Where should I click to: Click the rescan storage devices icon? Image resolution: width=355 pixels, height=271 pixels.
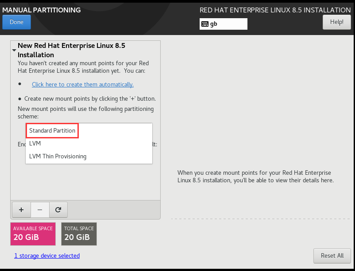pos(58,209)
